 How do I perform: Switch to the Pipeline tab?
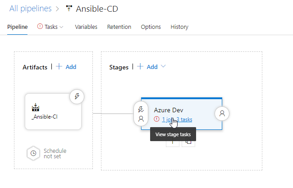click(18, 27)
